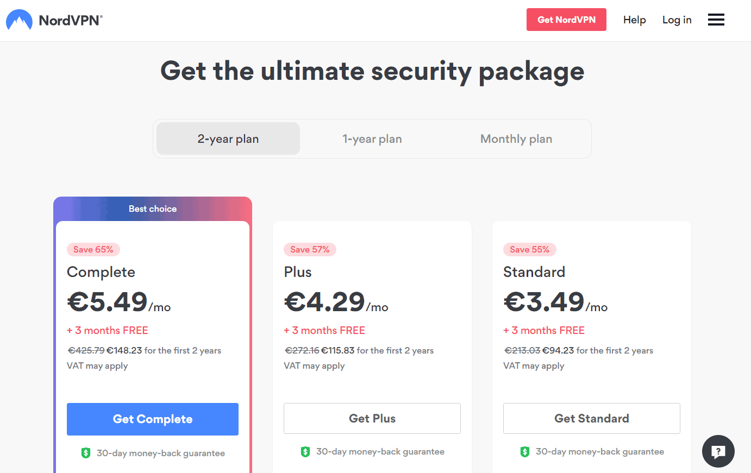Click the Save 55% badge
The image size is (751, 473).
coord(529,250)
